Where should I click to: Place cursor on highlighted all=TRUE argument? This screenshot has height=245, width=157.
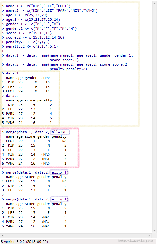tap(60, 132)
